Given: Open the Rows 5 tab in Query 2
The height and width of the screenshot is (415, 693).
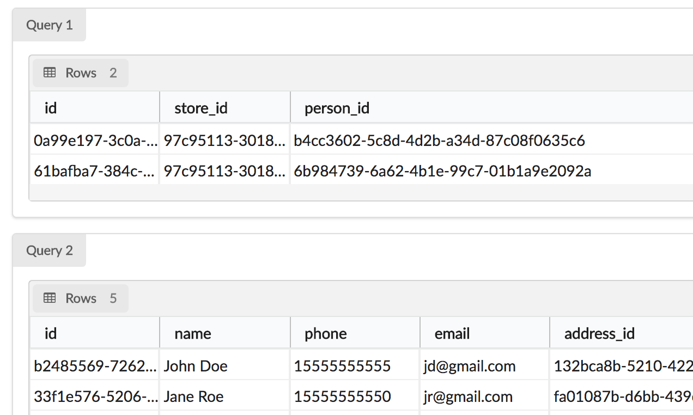Looking at the screenshot, I should (x=81, y=298).
